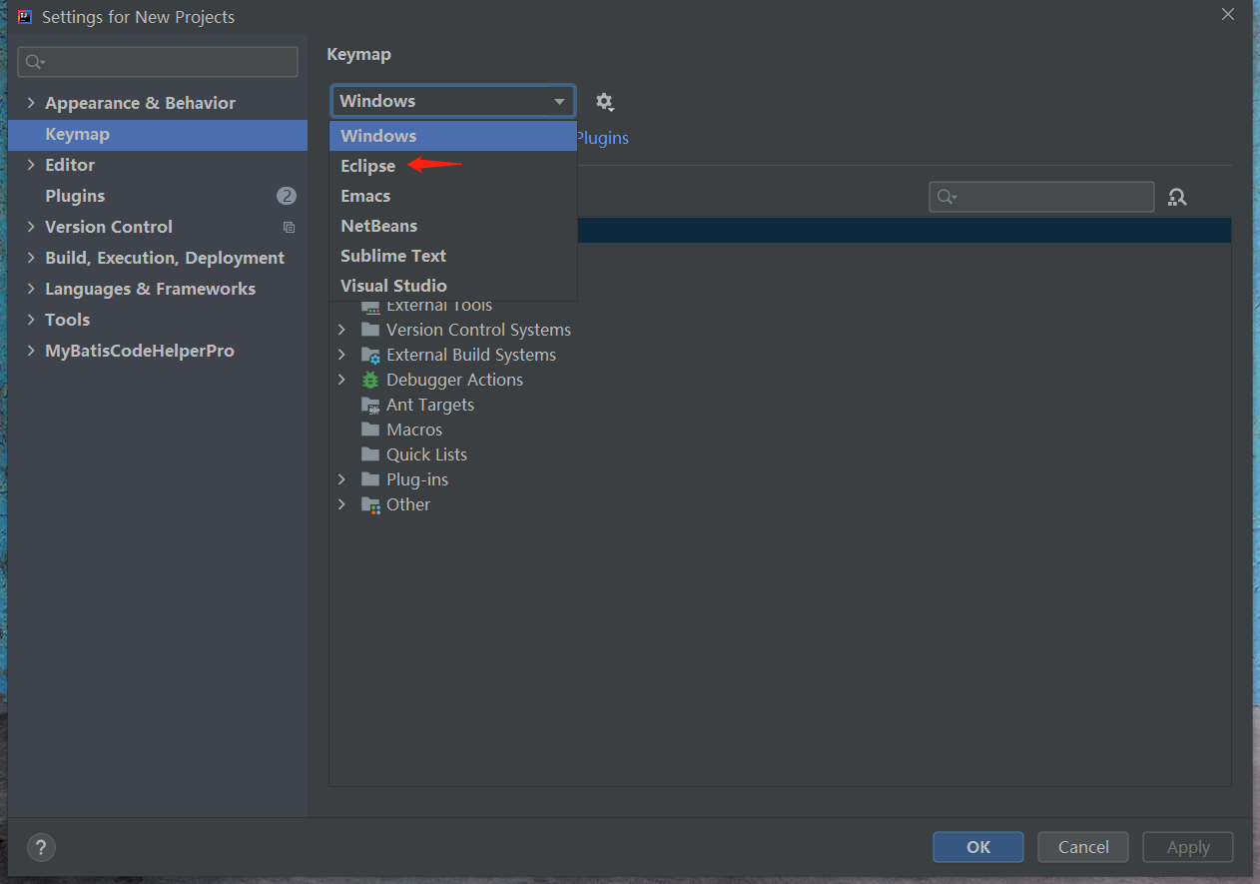Expand Plug-ins tree node
The width and height of the screenshot is (1260, 884).
pyautogui.click(x=341, y=479)
